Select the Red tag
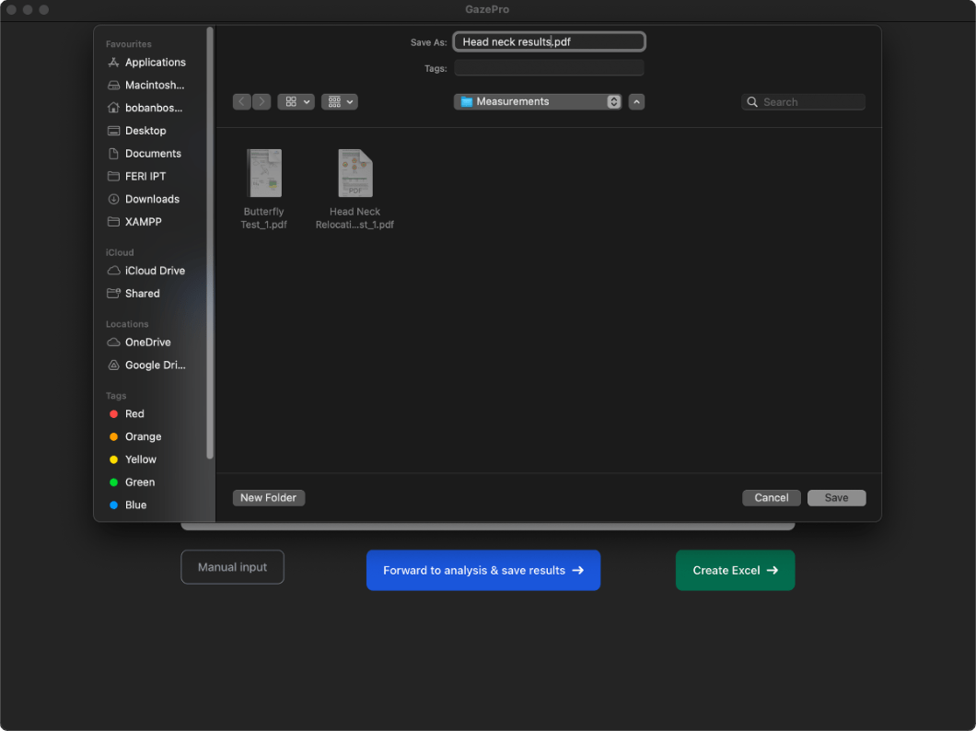Image resolution: width=976 pixels, height=731 pixels. [127, 414]
